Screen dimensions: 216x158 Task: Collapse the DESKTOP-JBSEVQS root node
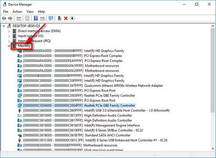4,26
